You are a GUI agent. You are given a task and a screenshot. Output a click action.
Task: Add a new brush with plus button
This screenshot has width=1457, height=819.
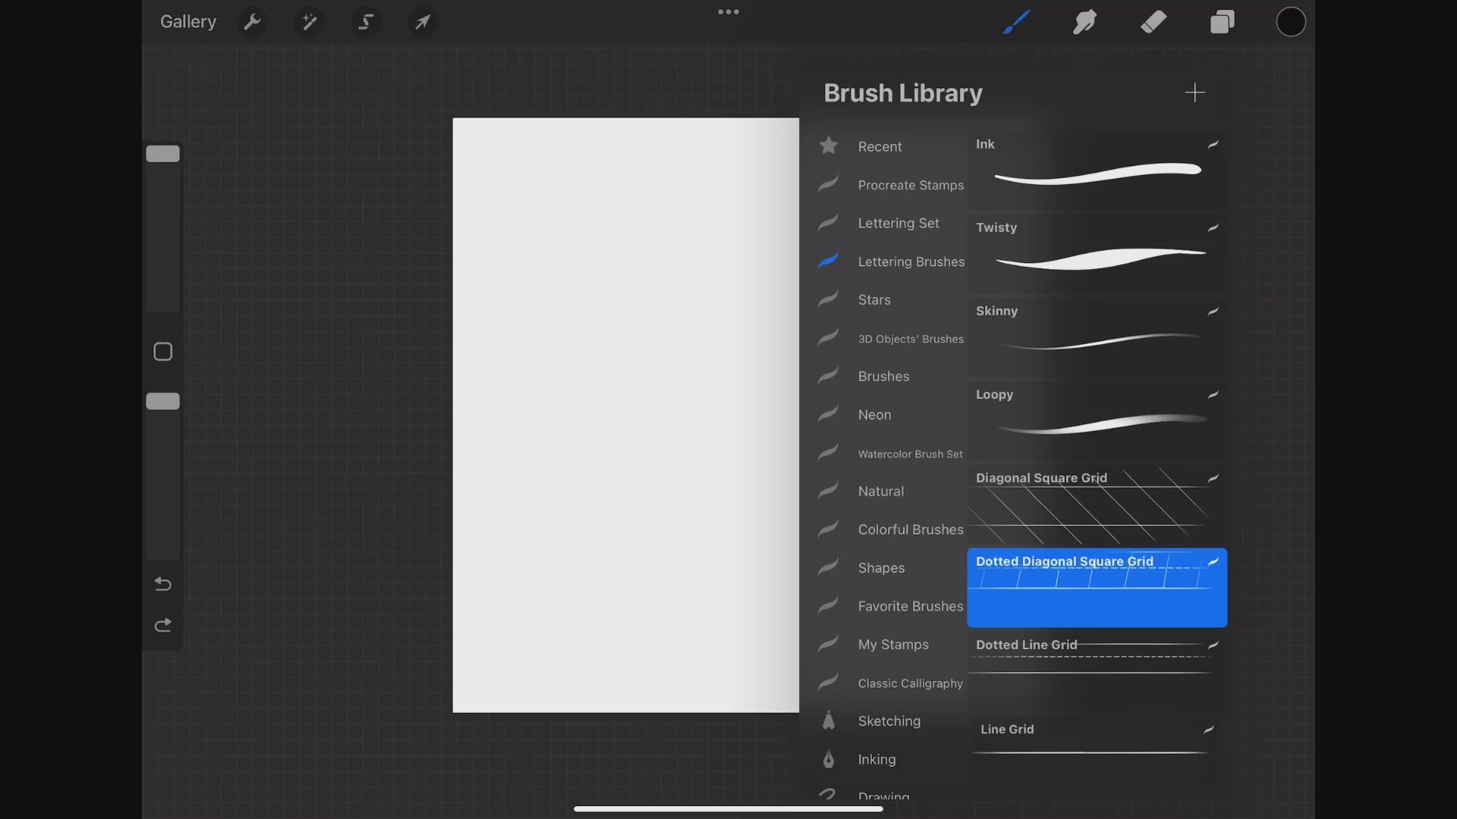coord(1194,93)
